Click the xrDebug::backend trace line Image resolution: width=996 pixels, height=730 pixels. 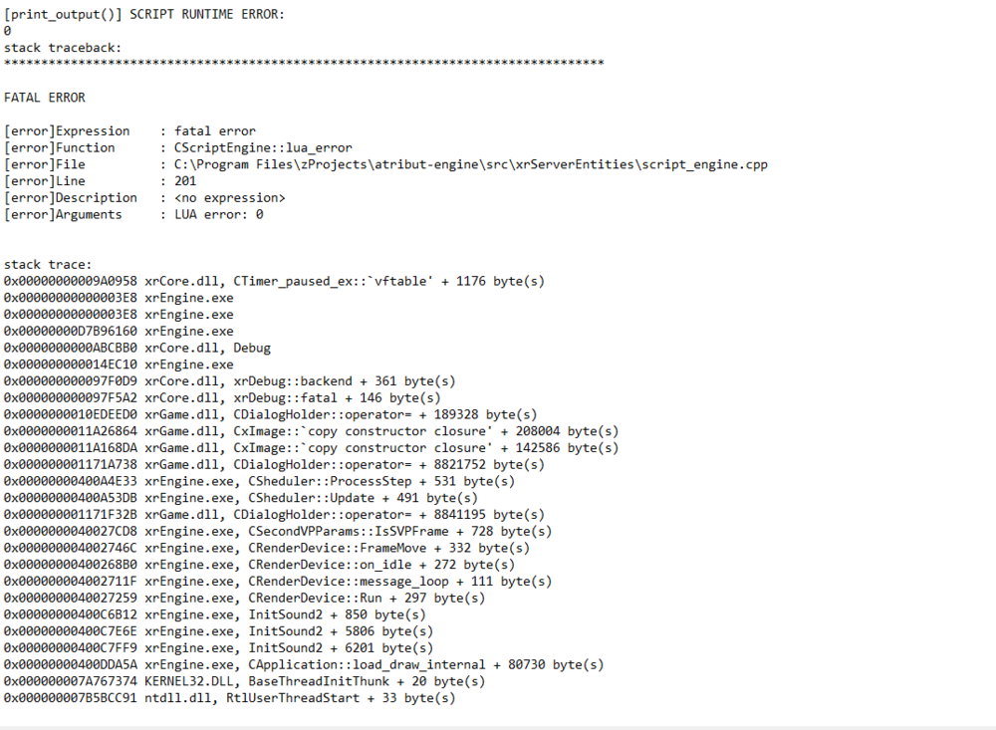[229, 381]
